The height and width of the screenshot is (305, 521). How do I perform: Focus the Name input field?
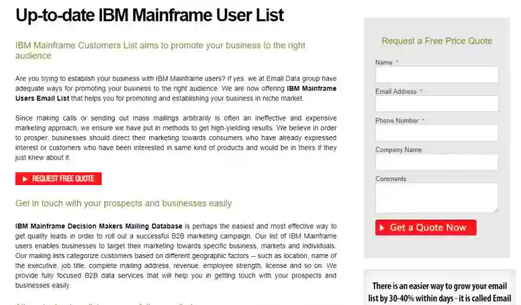pos(436,74)
